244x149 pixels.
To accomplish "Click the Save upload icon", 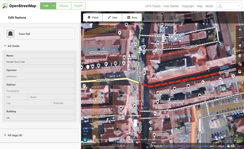I will click(x=171, y=18).
